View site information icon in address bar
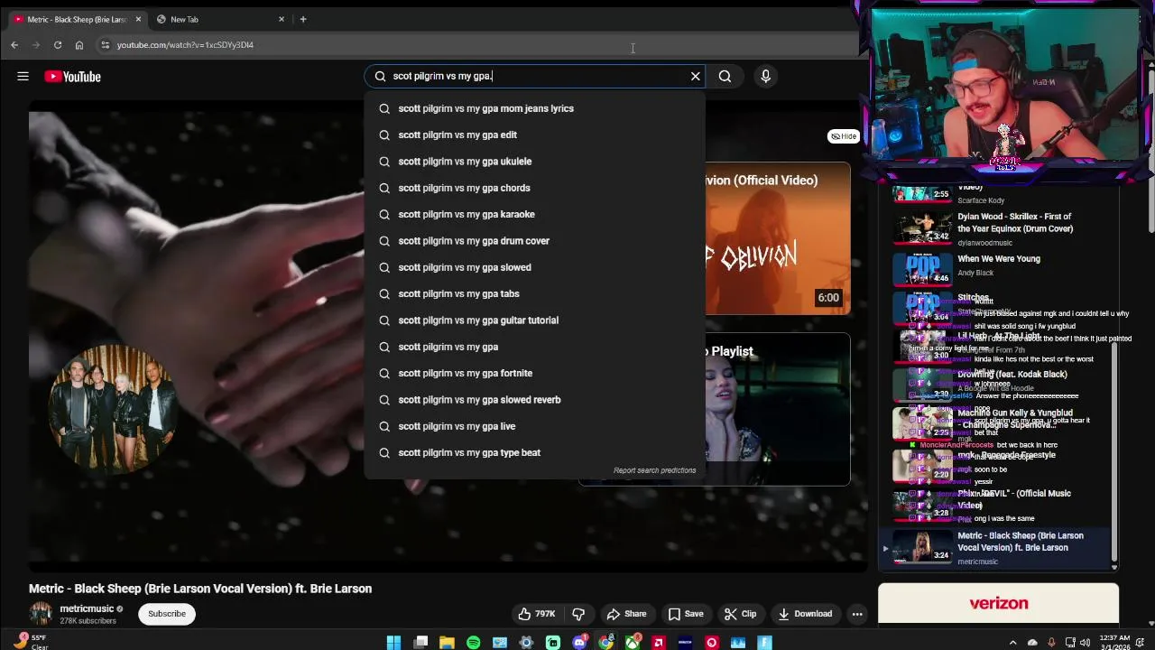Screen dimensions: 1155x650 click(106, 45)
